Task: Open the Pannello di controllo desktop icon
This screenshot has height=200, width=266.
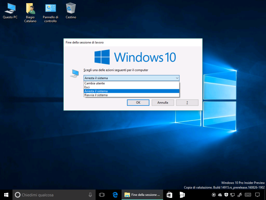Action: pos(50,12)
